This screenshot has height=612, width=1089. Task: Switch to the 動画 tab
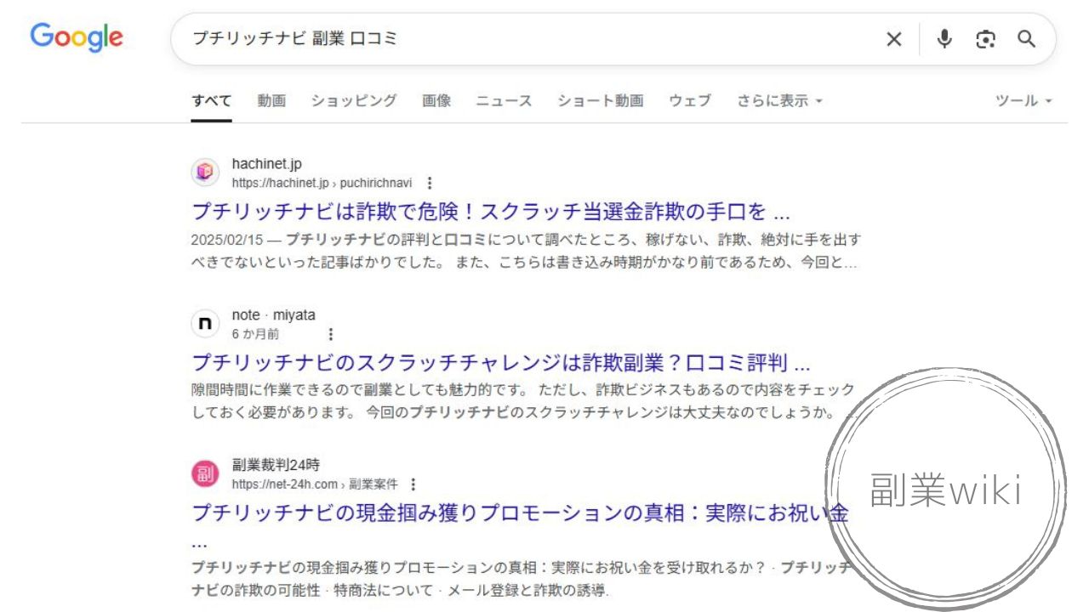[x=271, y=100]
